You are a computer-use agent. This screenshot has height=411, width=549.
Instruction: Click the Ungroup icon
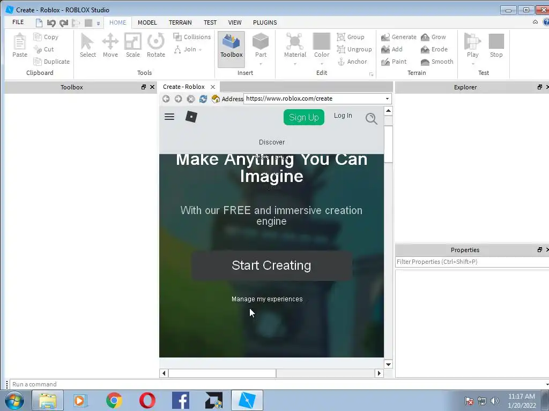click(341, 49)
